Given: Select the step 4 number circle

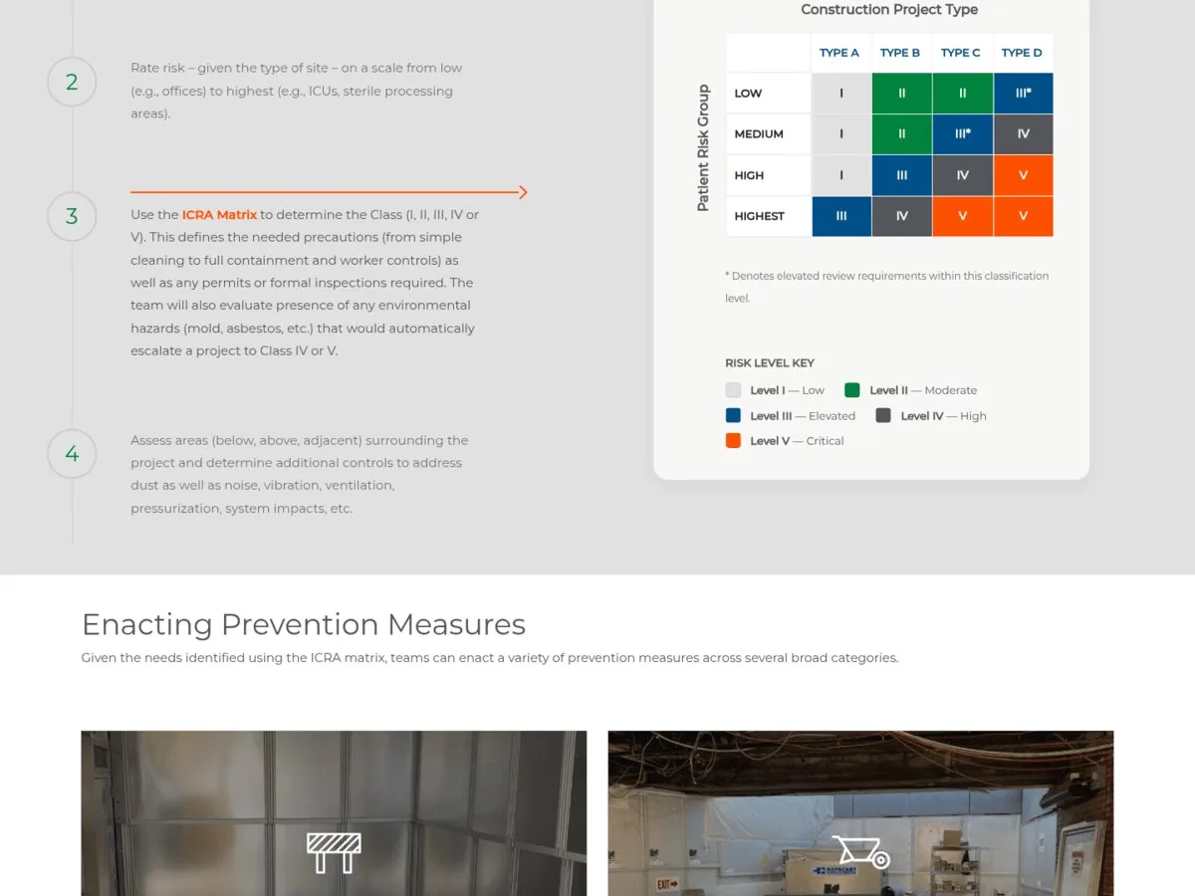Looking at the screenshot, I should (72, 454).
